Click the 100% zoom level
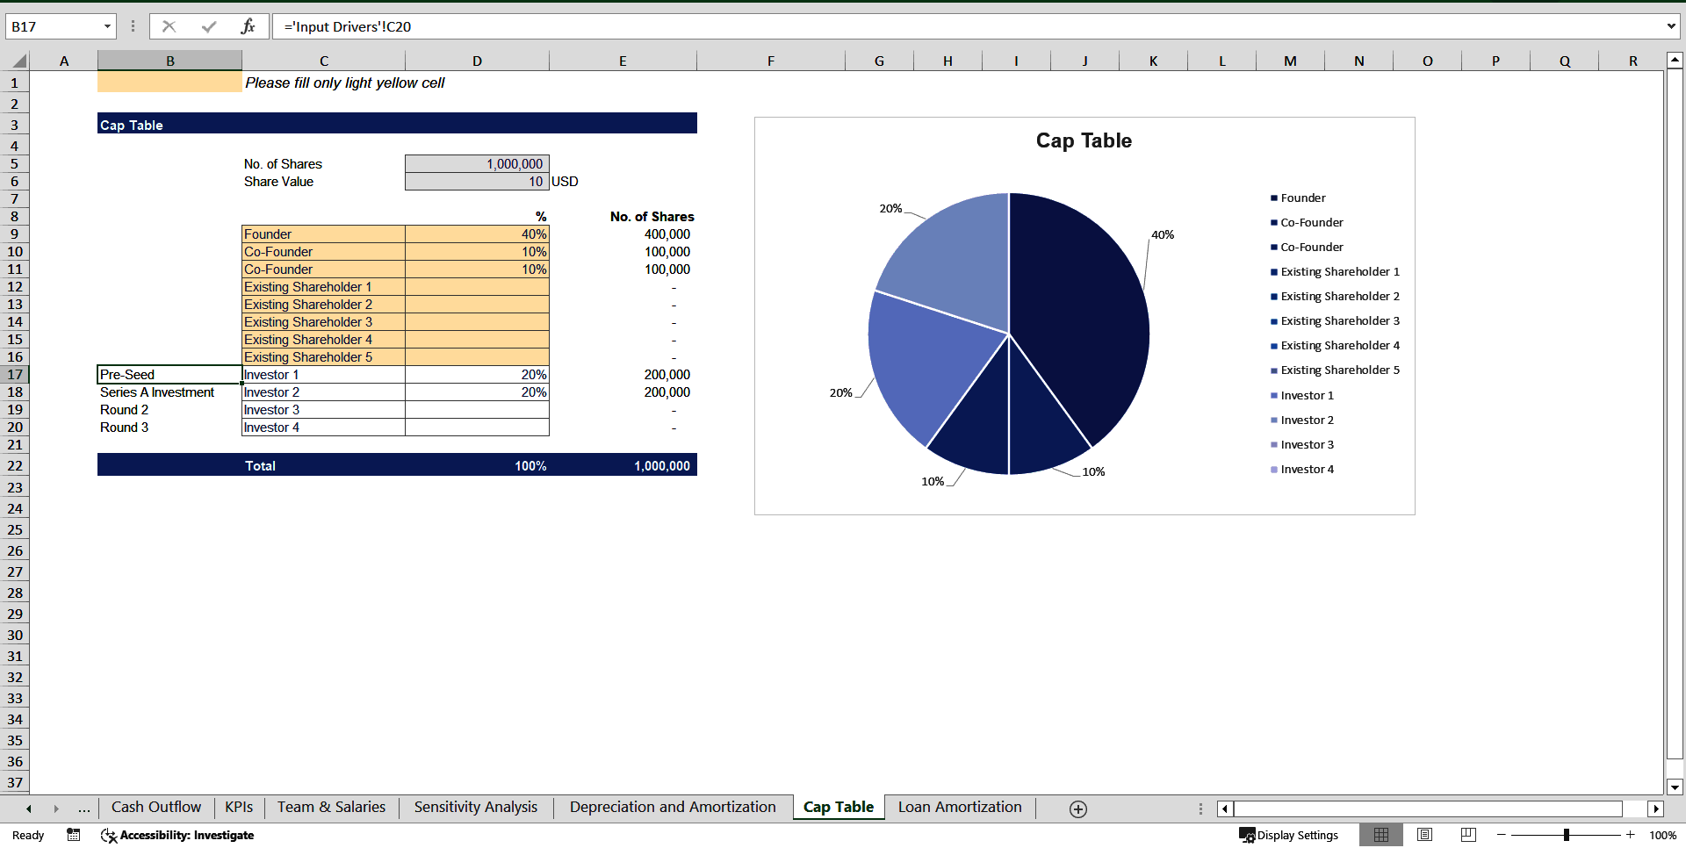This screenshot has width=1686, height=848. click(x=1662, y=835)
